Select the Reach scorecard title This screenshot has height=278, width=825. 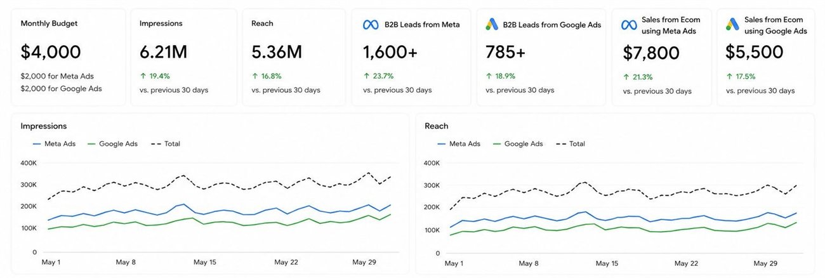click(x=263, y=23)
